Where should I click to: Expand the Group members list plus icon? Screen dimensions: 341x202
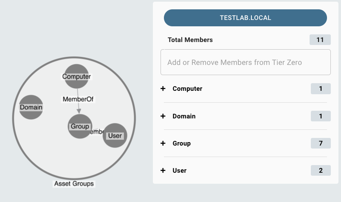tap(163, 143)
